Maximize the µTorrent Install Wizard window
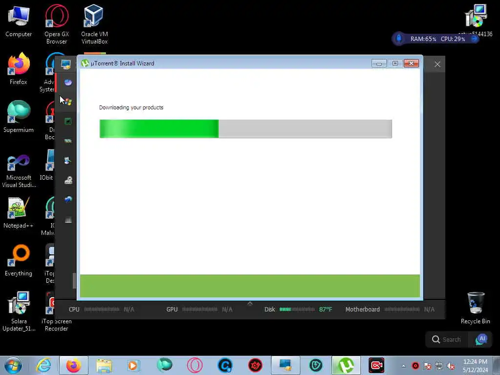Image resolution: width=500 pixels, height=375 pixels. click(395, 63)
